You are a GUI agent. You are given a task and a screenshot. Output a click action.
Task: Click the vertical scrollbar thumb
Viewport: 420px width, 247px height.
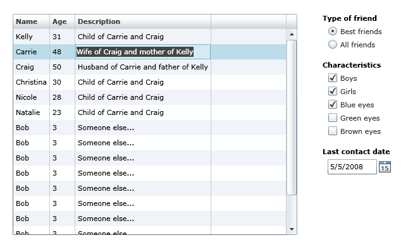click(292, 117)
